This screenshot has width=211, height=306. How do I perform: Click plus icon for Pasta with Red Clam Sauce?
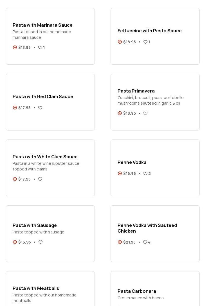[x=15, y=108]
